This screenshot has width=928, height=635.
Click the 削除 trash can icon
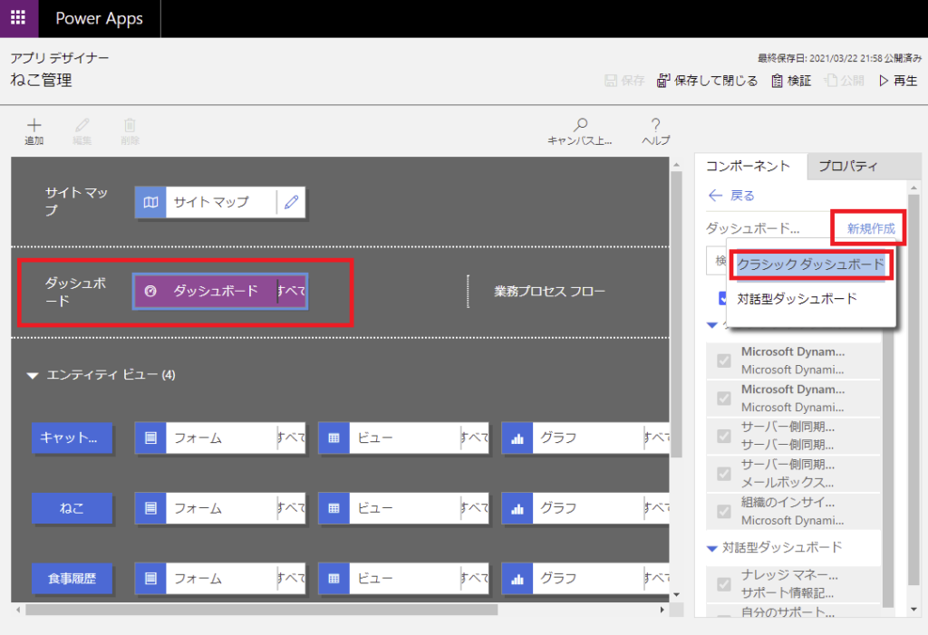click(x=130, y=125)
